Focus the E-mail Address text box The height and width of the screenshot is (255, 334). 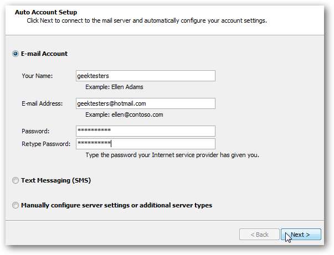coord(145,103)
